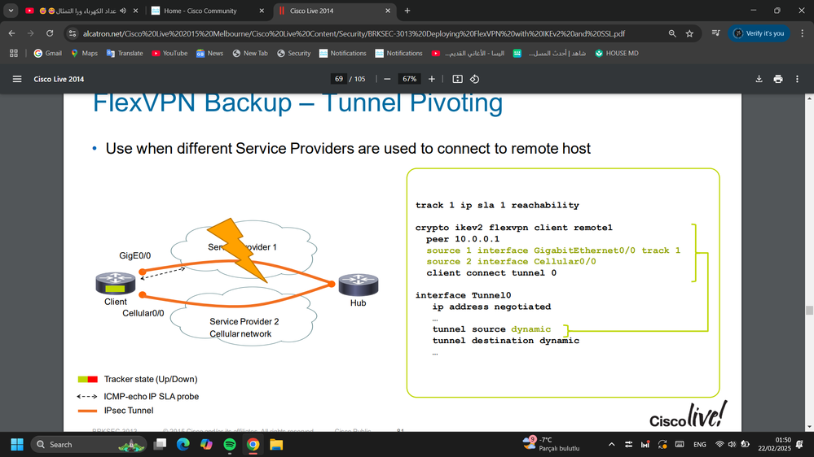Open File Explorer from the taskbar

[x=276, y=445]
